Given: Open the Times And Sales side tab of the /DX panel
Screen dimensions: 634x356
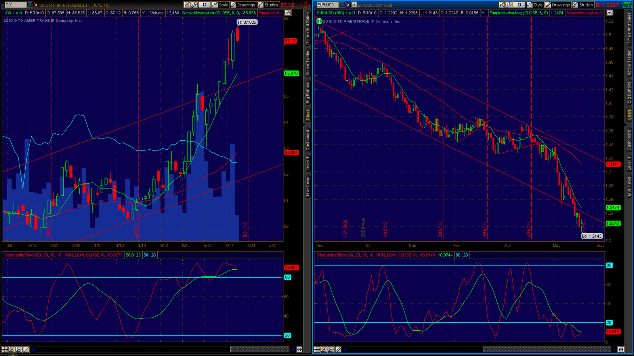Looking at the screenshot, I should (307, 28).
